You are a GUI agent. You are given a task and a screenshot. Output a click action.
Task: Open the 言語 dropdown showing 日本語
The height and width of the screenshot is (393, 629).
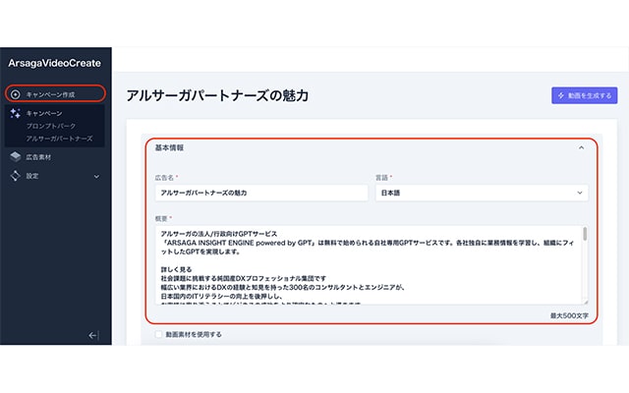pos(482,193)
